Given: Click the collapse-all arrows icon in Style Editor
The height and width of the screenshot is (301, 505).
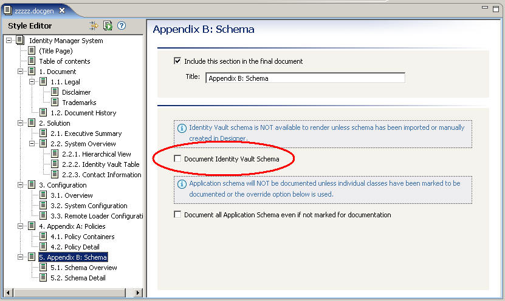Looking at the screenshot, I should pyautogui.click(x=94, y=25).
